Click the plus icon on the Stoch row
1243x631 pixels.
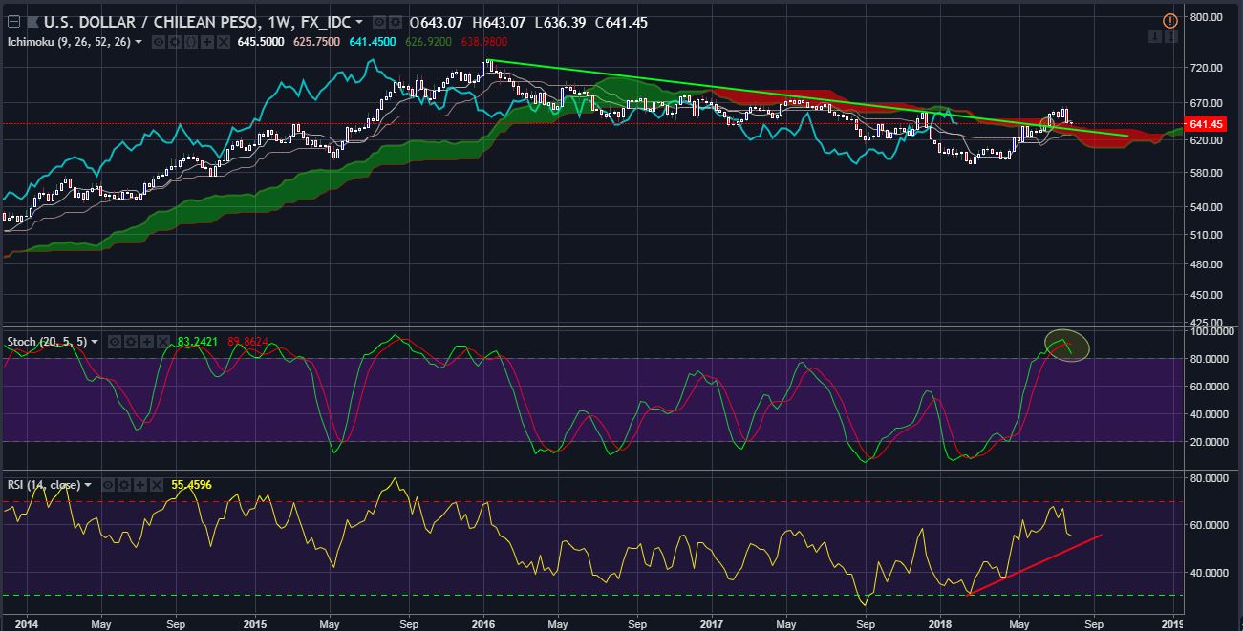tap(147, 341)
